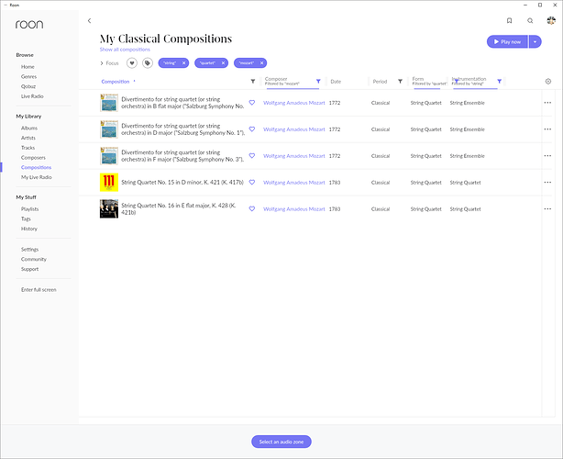Open the column settings gear icon
Viewport: 563px width, 459px height.
548,81
